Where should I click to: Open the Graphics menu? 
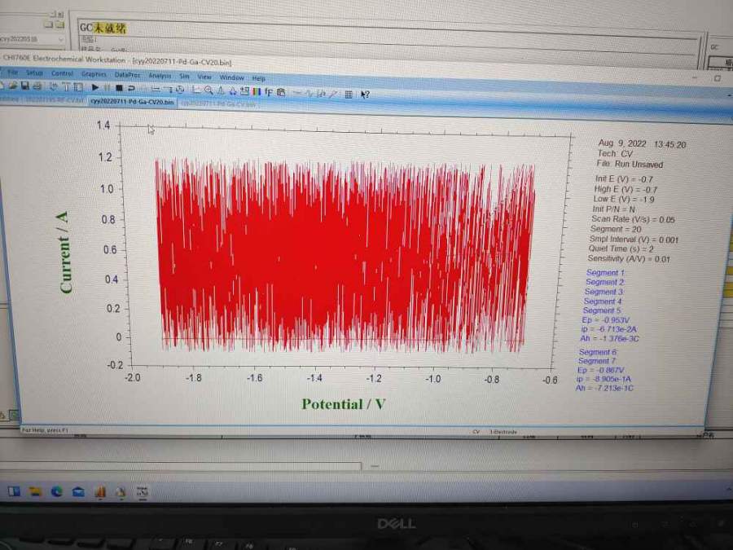[x=94, y=74]
